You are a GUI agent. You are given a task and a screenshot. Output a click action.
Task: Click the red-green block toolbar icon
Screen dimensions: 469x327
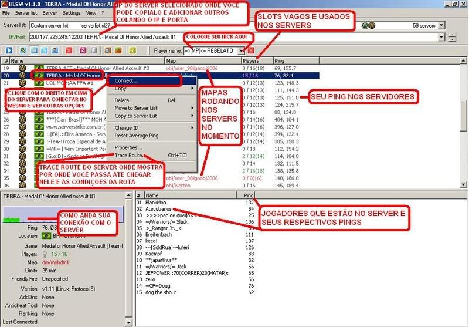pos(118,50)
